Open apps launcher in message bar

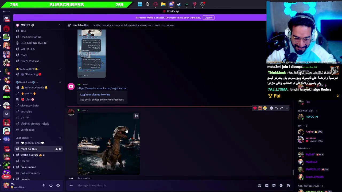click(x=288, y=185)
